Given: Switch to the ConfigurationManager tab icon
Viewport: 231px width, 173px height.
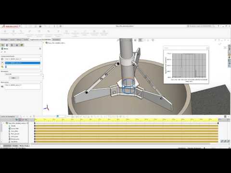Looking at the screenshot, I should click(x=12, y=45).
